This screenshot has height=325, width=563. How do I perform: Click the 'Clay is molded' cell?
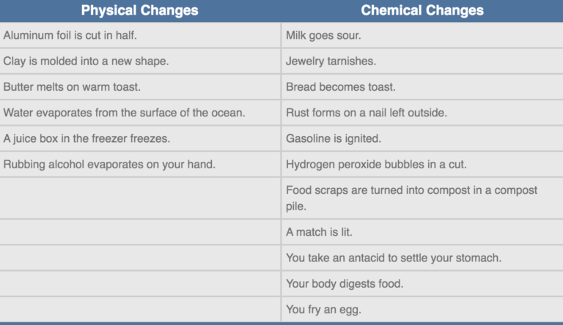[x=86, y=61]
